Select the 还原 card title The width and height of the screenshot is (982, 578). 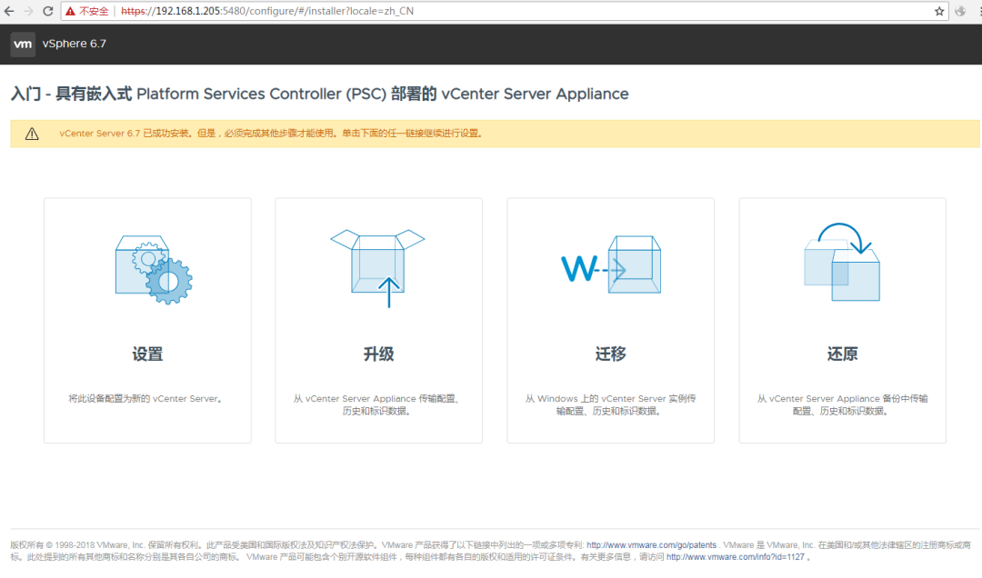(x=842, y=354)
